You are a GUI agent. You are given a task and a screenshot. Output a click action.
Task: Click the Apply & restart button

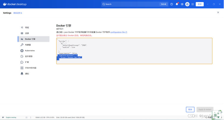tap(205, 109)
